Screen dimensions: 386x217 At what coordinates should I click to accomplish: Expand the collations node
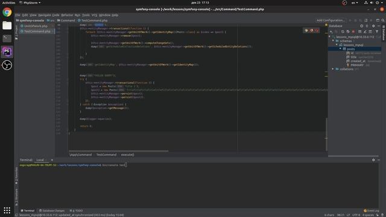coord(333,69)
